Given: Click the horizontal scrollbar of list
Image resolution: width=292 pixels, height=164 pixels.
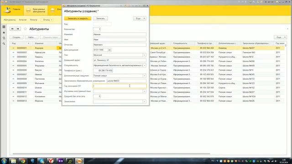Looking at the screenshot, I should pyautogui.click(x=111, y=154).
